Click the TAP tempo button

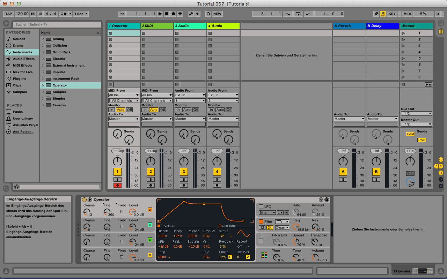pyautogui.click(x=9, y=14)
